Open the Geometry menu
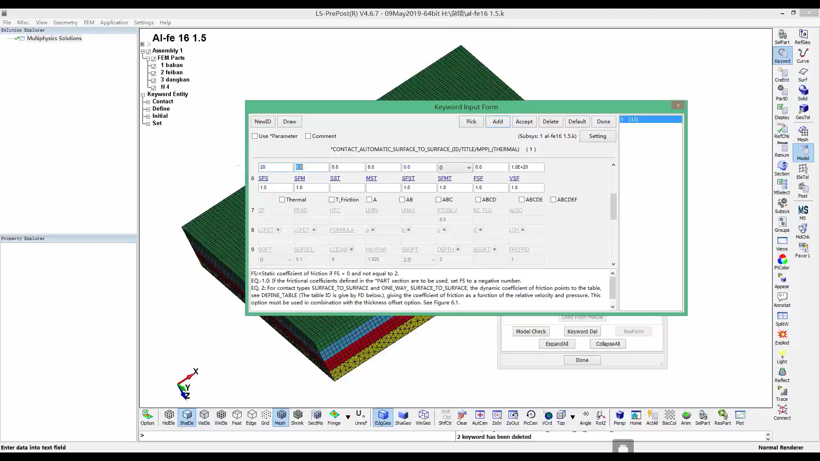The image size is (820, 461). [x=65, y=23]
